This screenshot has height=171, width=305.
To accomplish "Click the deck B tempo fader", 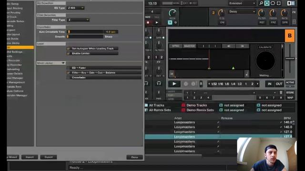I will coord(290,58).
